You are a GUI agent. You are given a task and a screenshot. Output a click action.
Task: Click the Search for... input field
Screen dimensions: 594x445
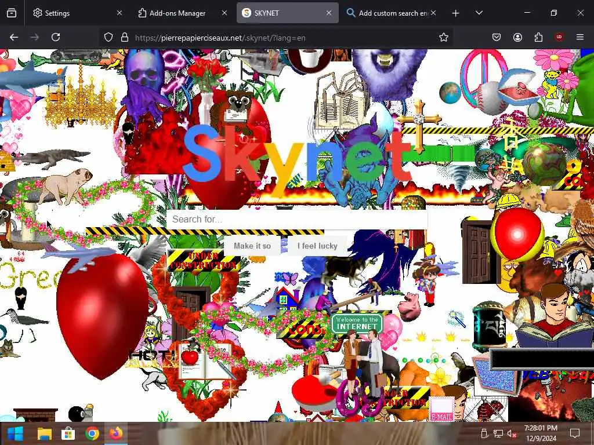[297, 219]
